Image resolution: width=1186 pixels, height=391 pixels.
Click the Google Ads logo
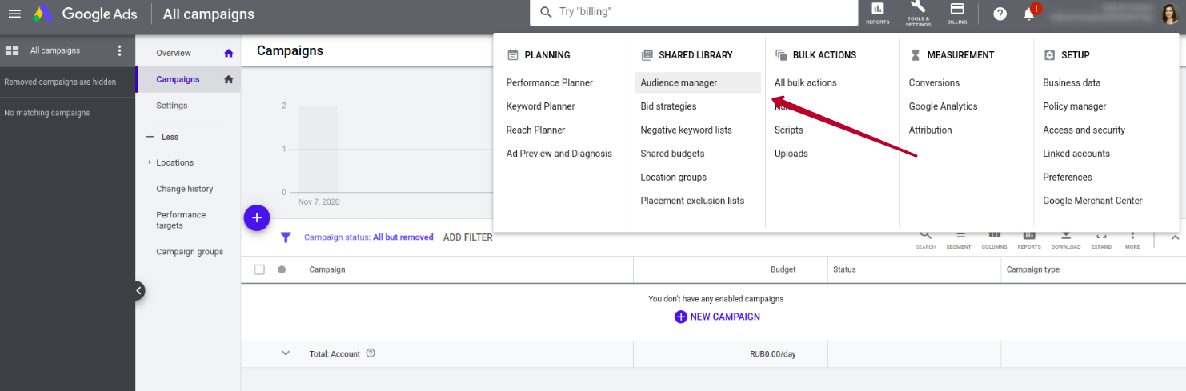click(x=84, y=14)
